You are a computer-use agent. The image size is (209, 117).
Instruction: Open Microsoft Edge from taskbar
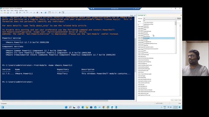click(83, 107)
